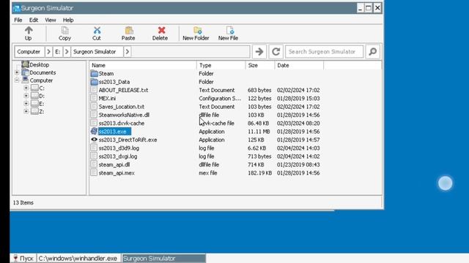Open the File menu

[18, 20]
